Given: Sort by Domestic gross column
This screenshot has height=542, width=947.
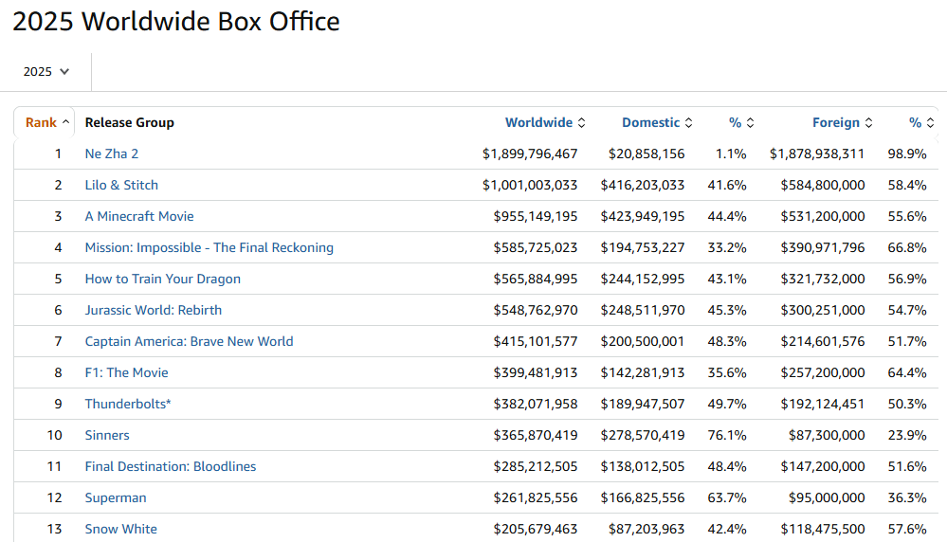Looking at the screenshot, I should [656, 122].
